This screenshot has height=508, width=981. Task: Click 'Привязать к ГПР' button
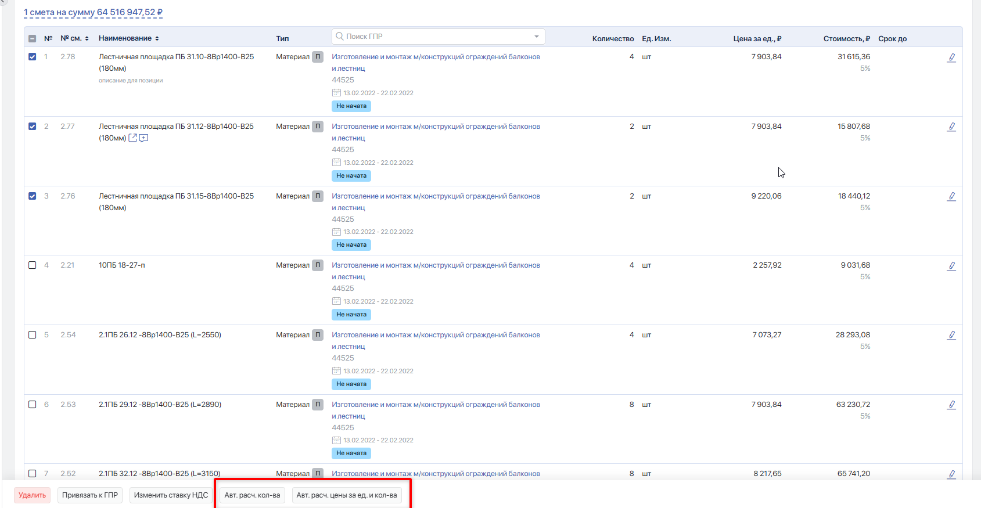click(90, 495)
